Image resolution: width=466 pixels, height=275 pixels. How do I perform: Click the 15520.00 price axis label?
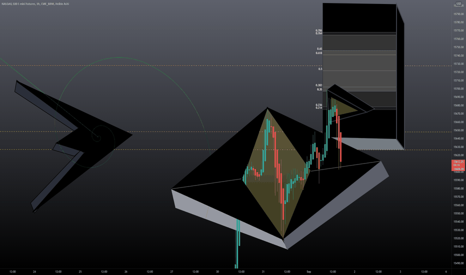pos(458,238)
